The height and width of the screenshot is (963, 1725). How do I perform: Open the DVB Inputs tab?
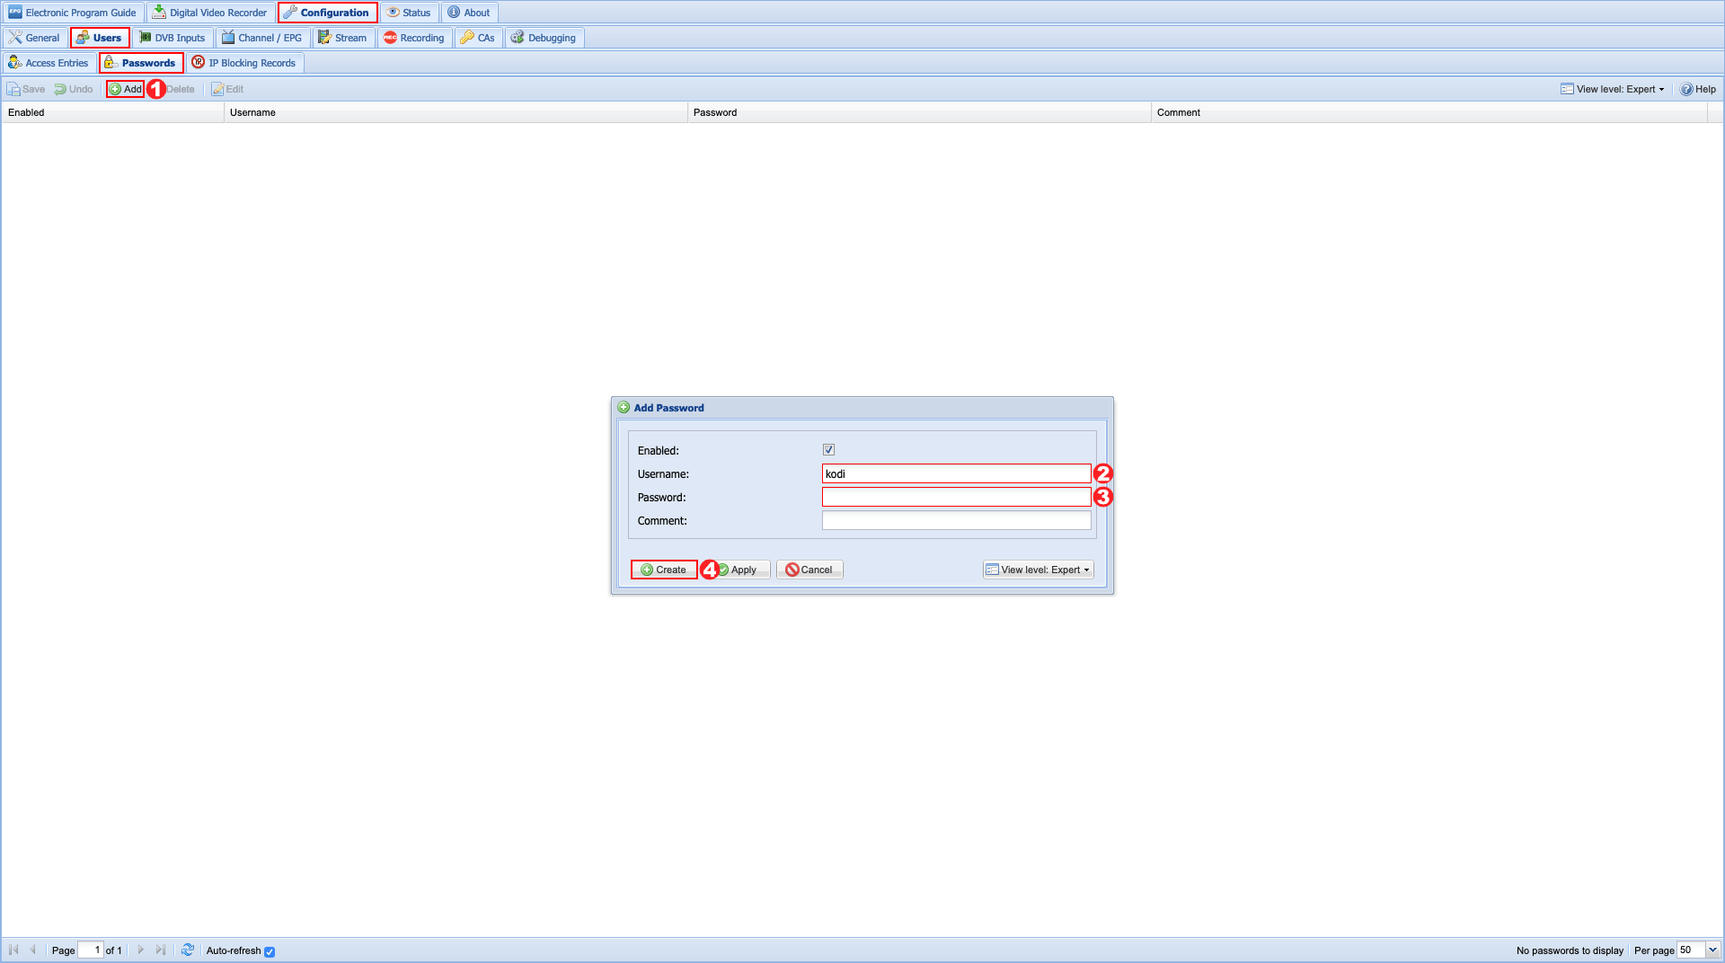coord(172,38)
